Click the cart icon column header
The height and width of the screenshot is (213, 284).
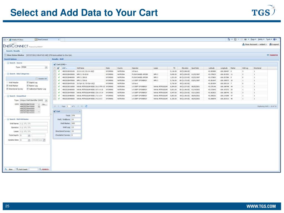click(x=58, y=68)
